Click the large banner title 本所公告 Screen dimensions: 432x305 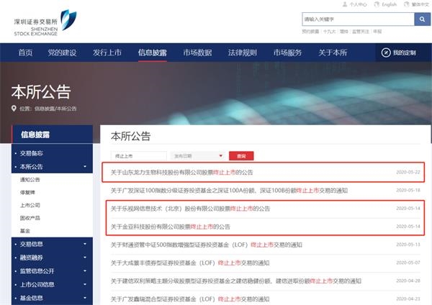tap(41, 91)
